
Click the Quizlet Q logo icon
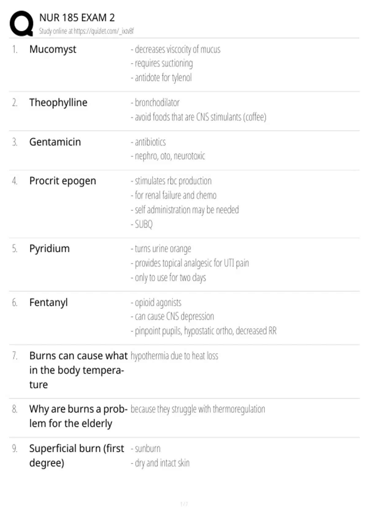click(21, 23)
